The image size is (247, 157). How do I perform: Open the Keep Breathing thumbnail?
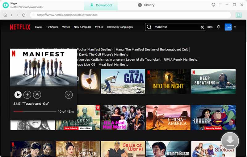[213, 82]
